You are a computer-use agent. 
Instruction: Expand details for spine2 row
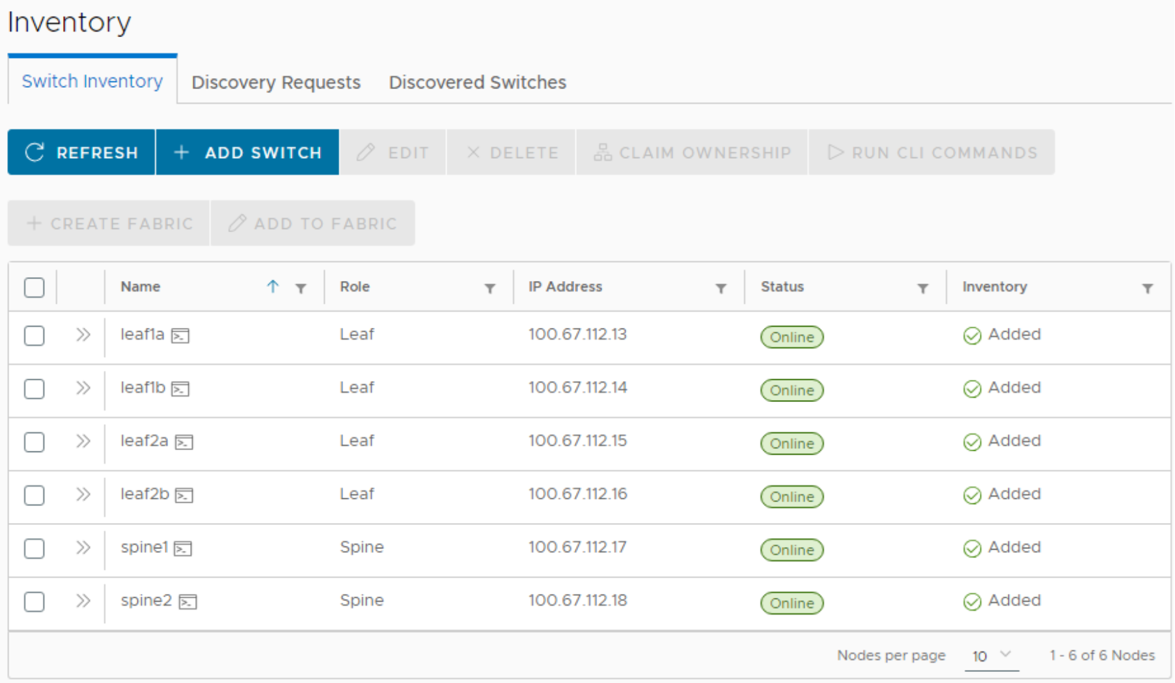click(83, 601)
